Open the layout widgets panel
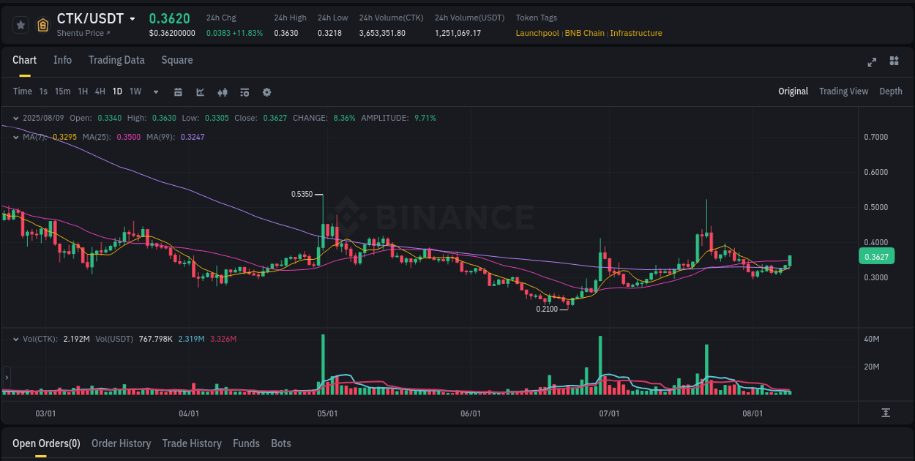The width and height of the screenshot is (915, 461). point(893,62)
